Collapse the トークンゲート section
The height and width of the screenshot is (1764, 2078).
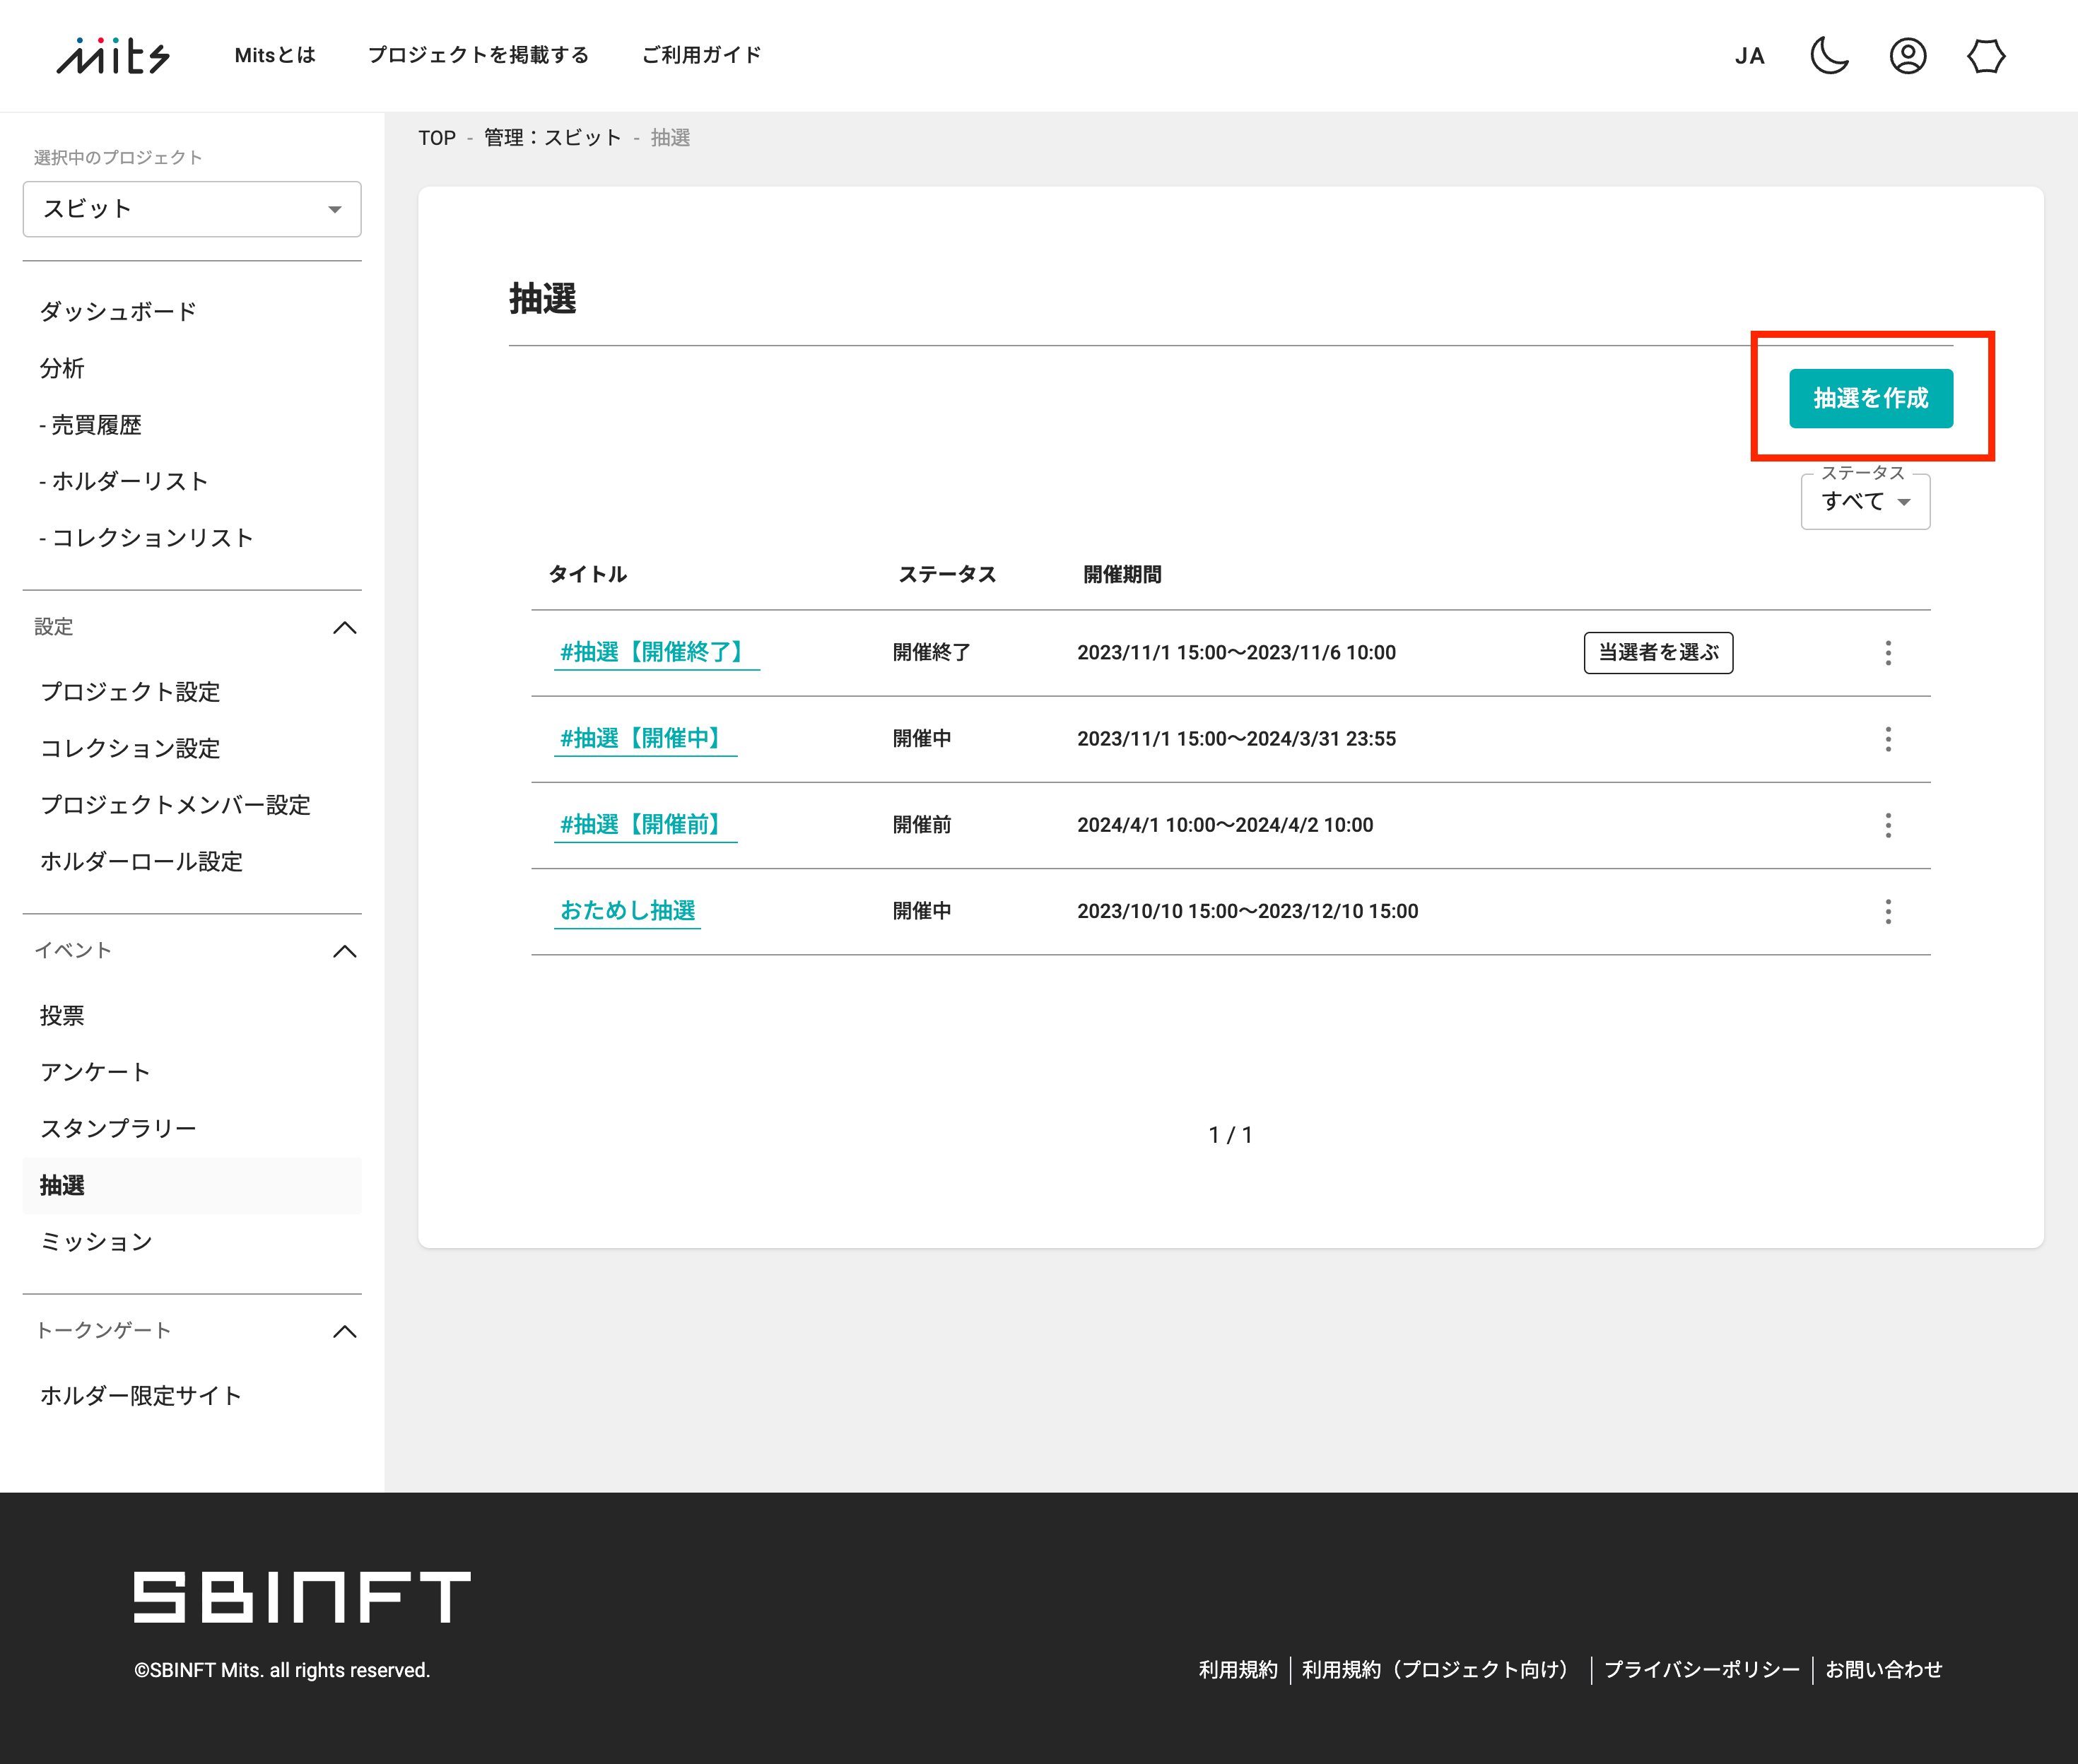pos(344,1331)
